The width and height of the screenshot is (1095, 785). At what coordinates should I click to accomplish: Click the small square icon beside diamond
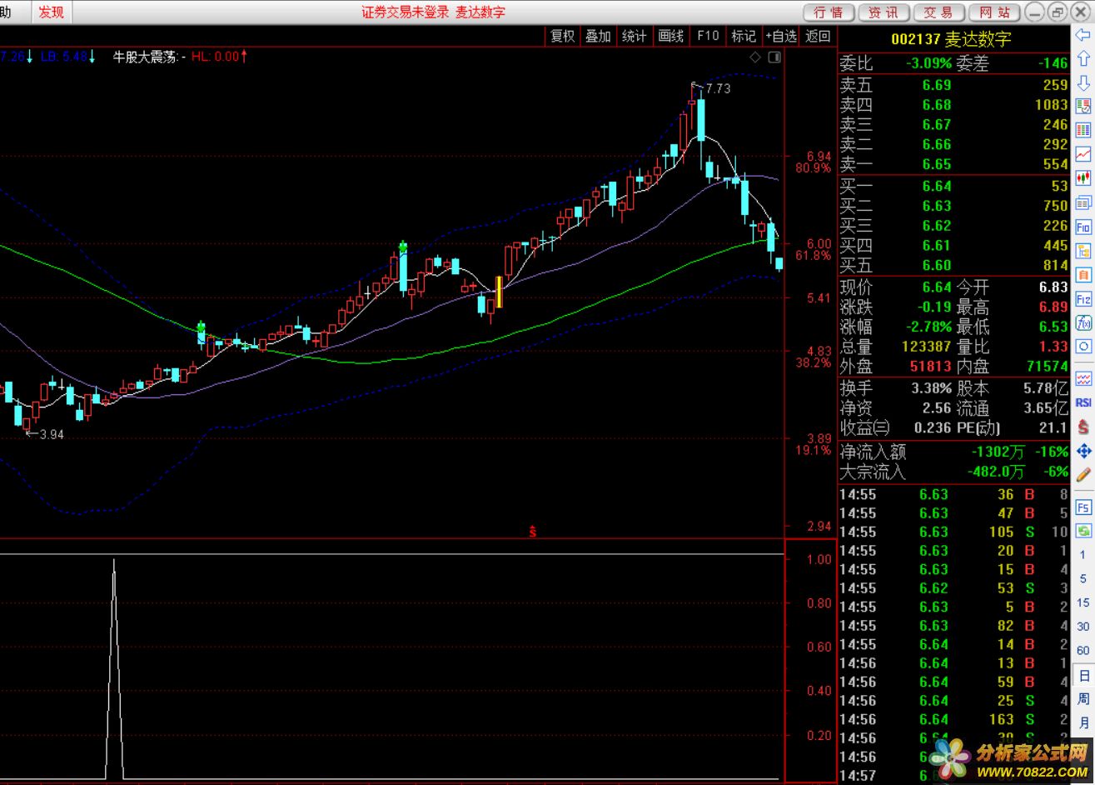pyautogui.click(x=774, y=57)
